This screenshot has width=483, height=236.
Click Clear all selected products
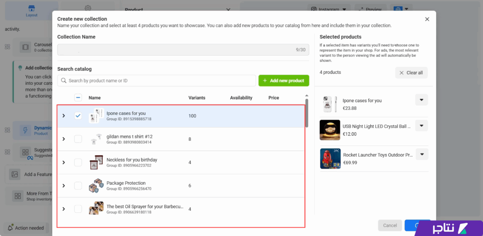point(411,73)
